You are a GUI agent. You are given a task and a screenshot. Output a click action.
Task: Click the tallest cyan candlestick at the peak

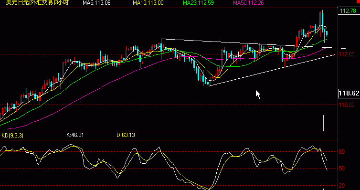tap(323, 21)
